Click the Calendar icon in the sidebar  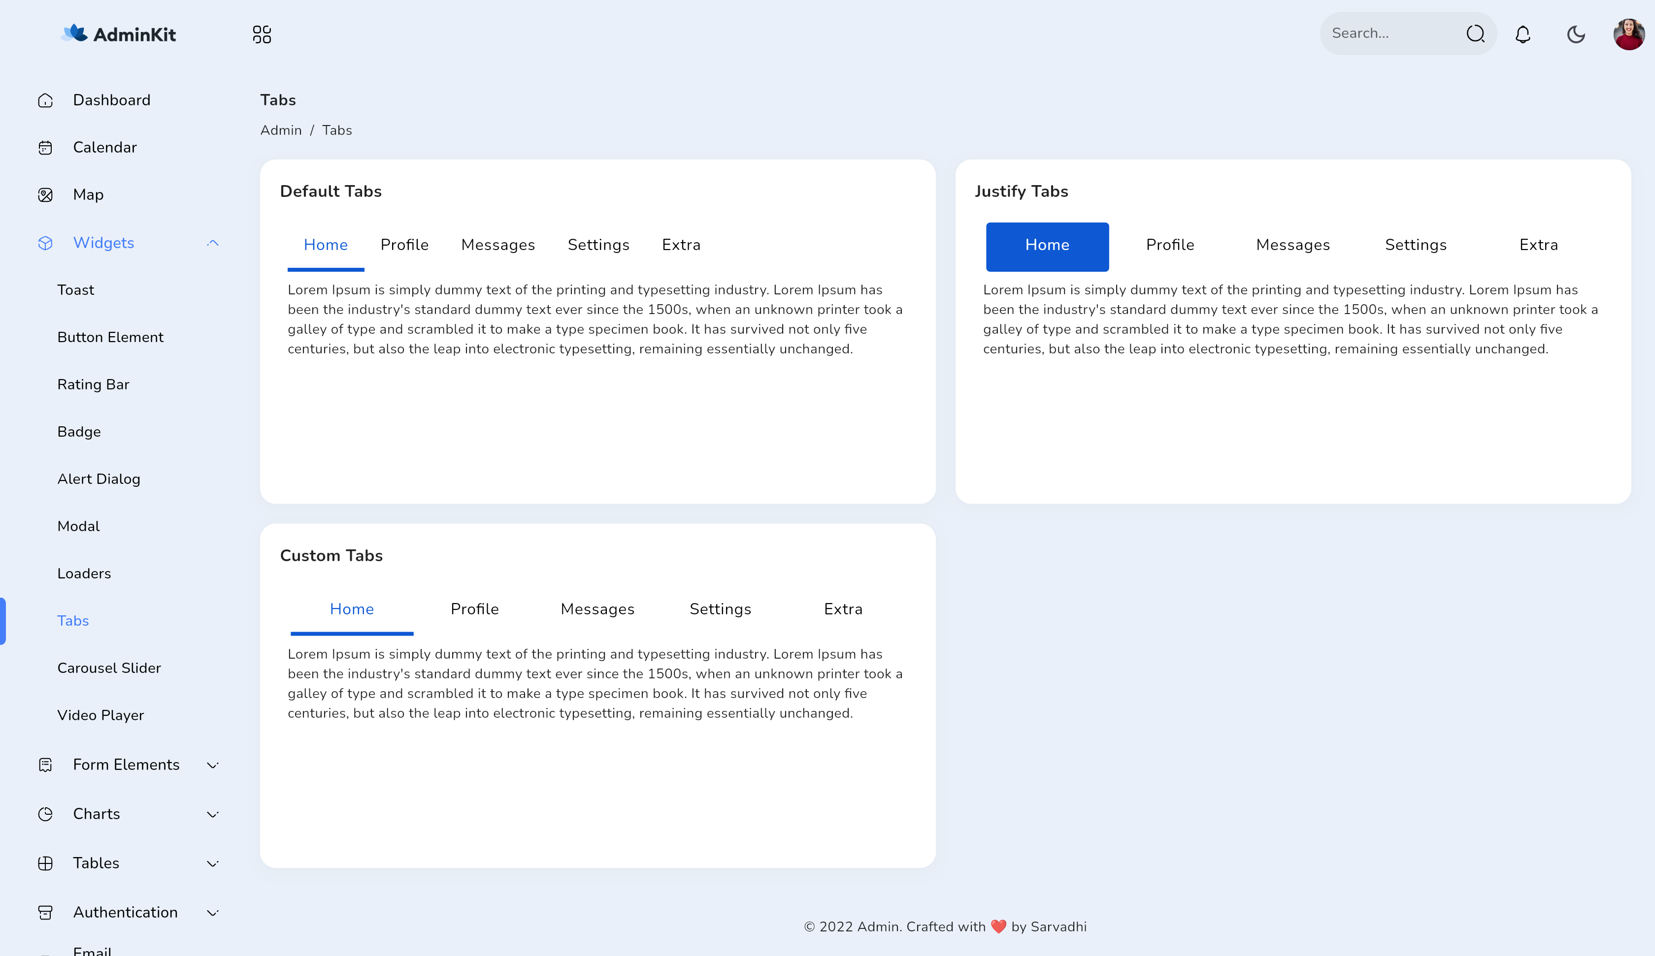[x=45, y=147]
